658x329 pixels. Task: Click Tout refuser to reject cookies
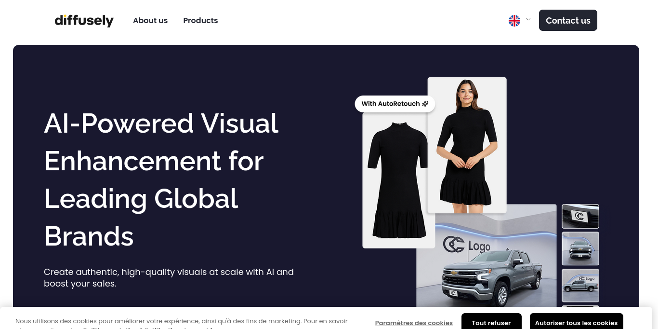(x=491, y=322)
